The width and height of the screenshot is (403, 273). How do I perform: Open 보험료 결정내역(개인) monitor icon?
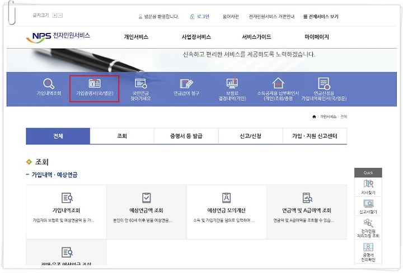tap(232, 83)
